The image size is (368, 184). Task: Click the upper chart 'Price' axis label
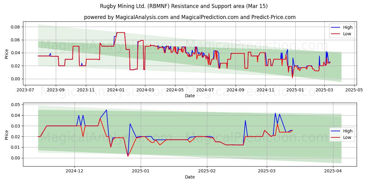7,54
